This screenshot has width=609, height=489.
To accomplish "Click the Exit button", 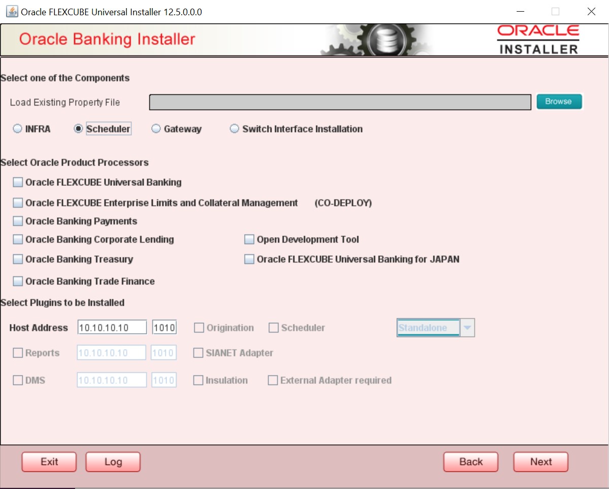I will (x=49, y=462).
